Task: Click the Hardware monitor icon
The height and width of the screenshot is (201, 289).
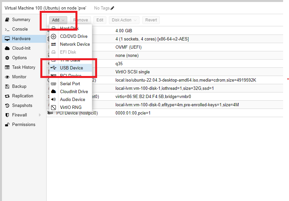Action: (x=7, y=38)
